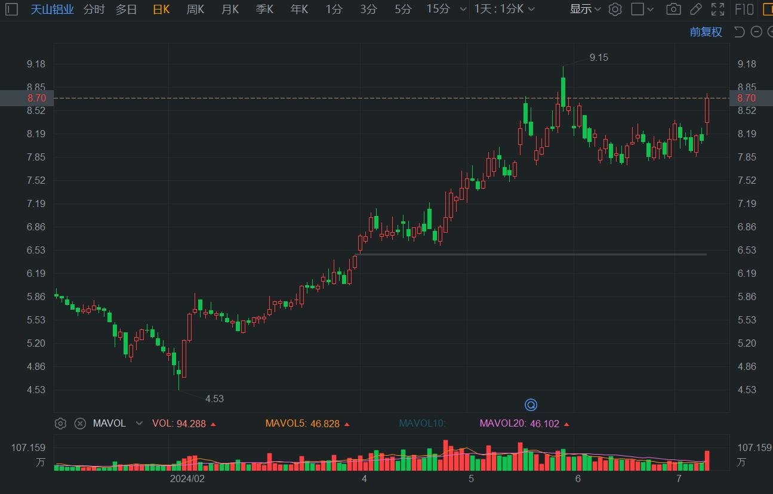
Task: Select the 周K period tab
Action: coord(195,9)
